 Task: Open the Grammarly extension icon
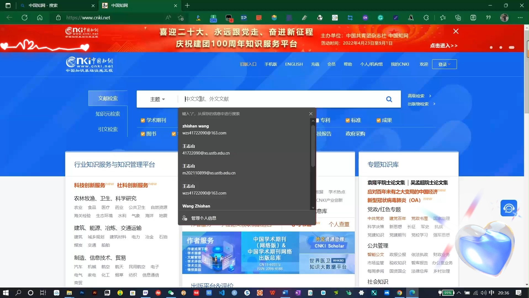380,17
